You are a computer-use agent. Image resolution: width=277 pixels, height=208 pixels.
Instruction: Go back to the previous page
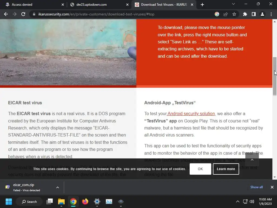pos(6,14)
